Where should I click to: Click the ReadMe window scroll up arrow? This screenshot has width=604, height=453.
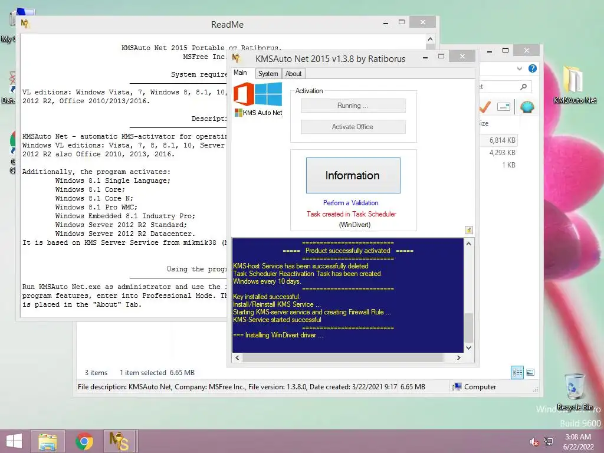point(430,39)
